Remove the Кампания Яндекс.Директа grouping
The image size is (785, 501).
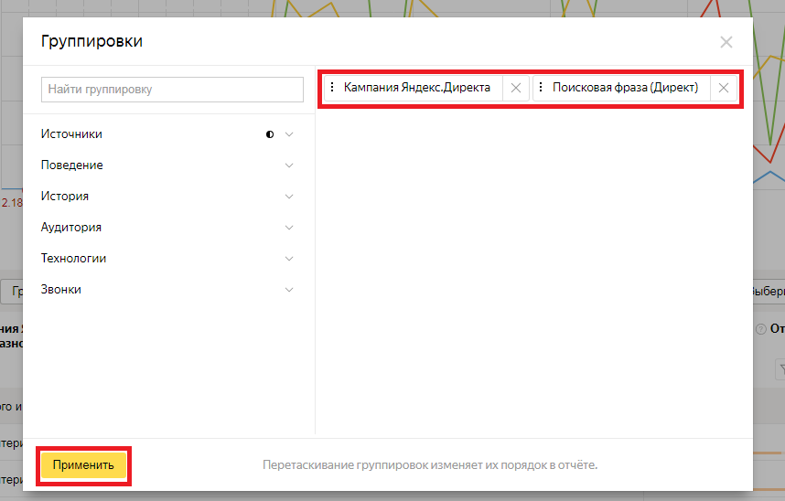point(515,88)
